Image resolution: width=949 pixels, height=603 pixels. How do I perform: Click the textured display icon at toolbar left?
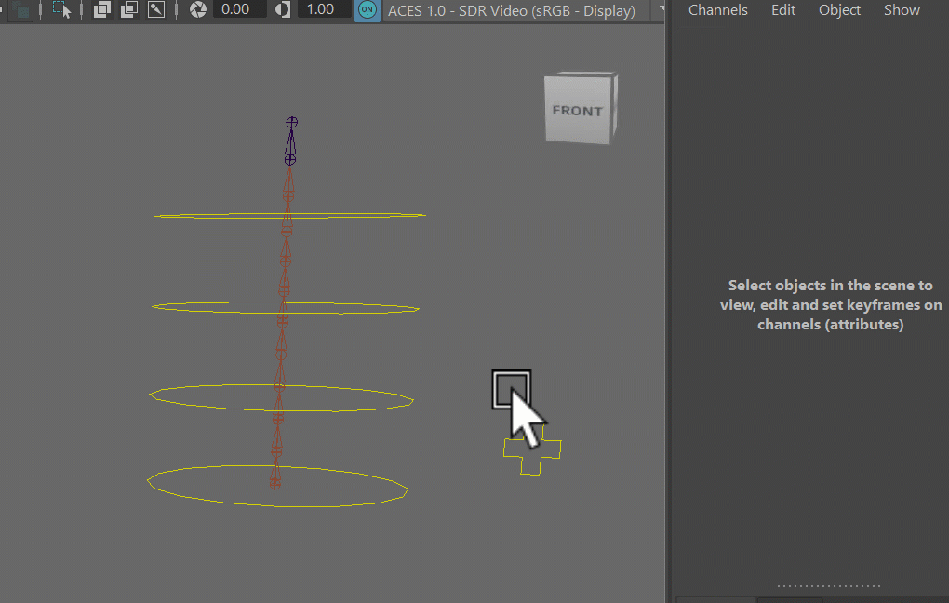pos(21,9)
